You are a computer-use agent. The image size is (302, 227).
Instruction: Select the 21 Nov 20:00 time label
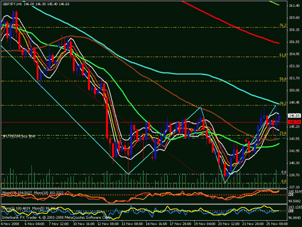click(253, 224)
